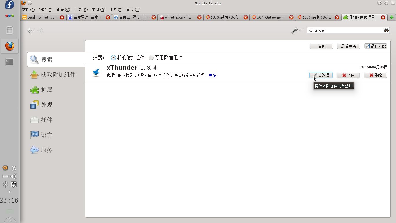Close the bash: winetricks tab
This screenshot has width=396, height=223.
coord(62,17)
